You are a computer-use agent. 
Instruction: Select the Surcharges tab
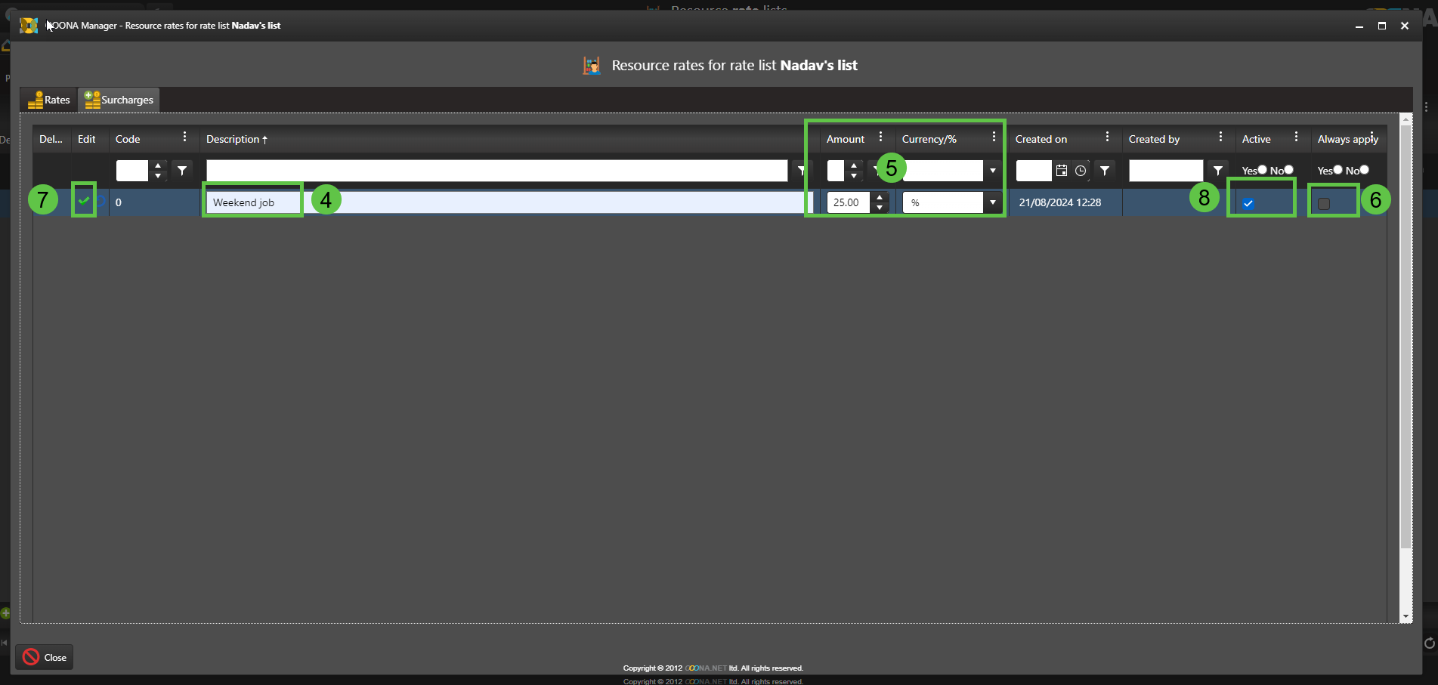pos(119,100)
